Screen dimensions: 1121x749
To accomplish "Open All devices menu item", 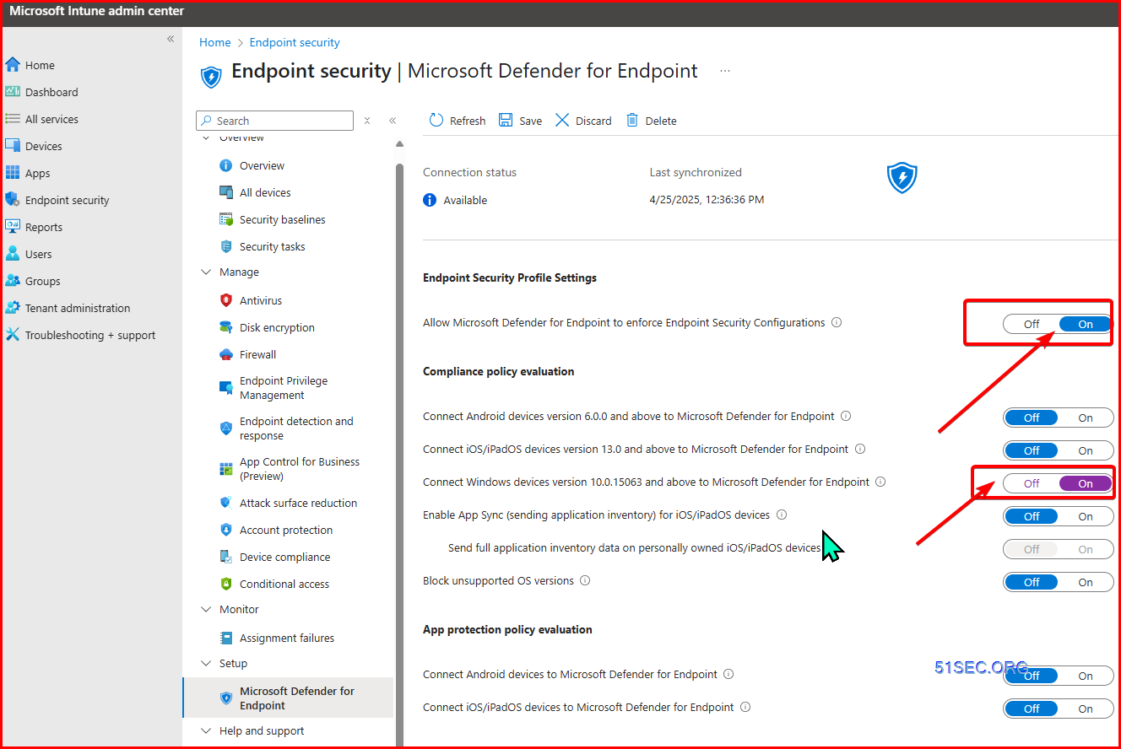I will pos(265,192).
